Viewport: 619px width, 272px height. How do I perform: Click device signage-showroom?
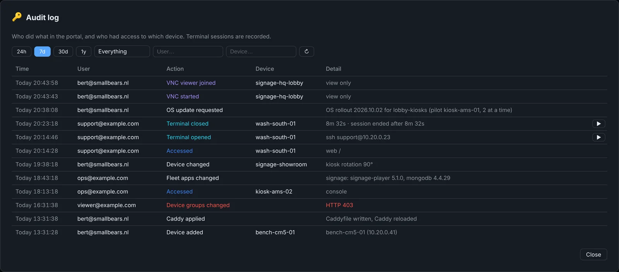pyautogui.click(x=281, y=164)
